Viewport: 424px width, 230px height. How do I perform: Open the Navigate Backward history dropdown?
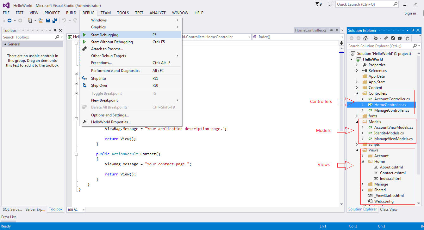[x=15, y=21]
